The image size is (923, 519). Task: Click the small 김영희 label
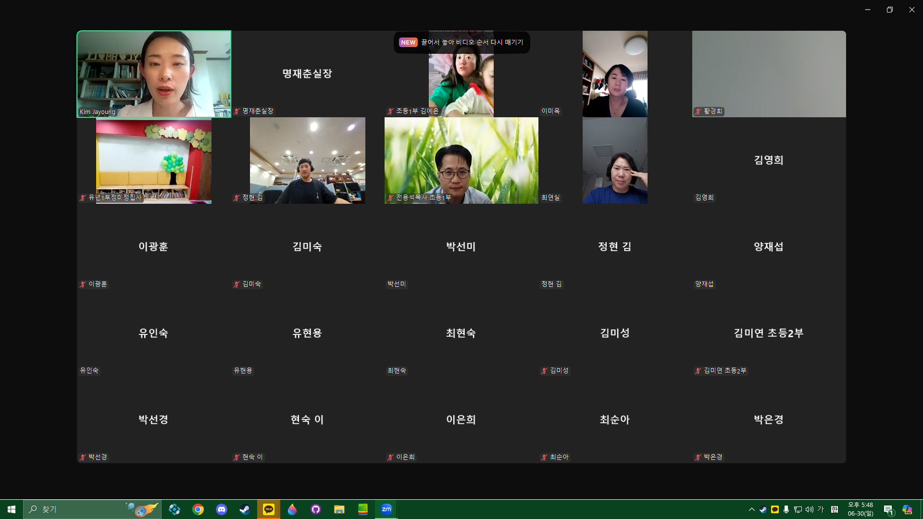coord(704,198)
